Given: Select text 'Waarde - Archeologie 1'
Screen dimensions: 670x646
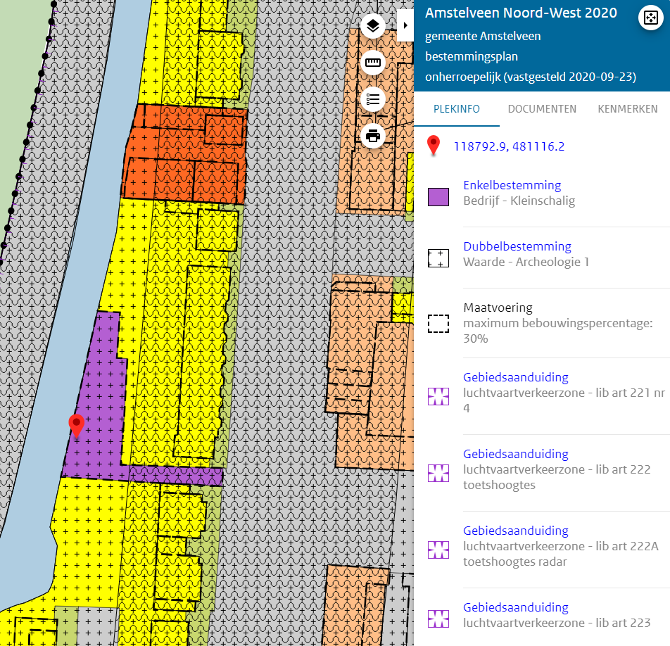Looking at the screenshot, I should coord(526,262).
